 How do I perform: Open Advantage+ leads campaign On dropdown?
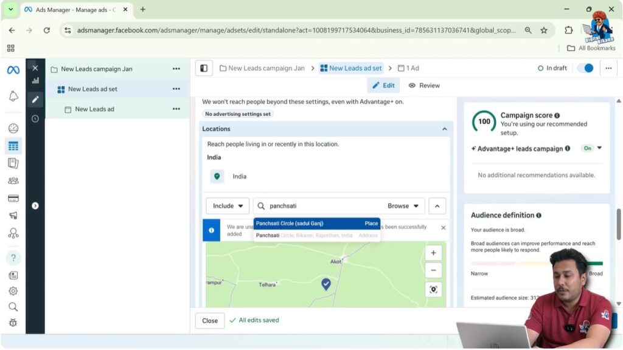pos(592,148)
